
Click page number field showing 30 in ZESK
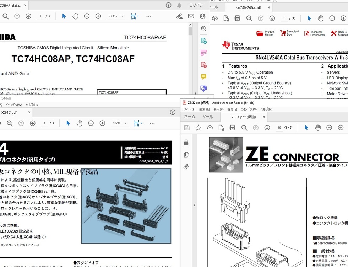(279, 128)
